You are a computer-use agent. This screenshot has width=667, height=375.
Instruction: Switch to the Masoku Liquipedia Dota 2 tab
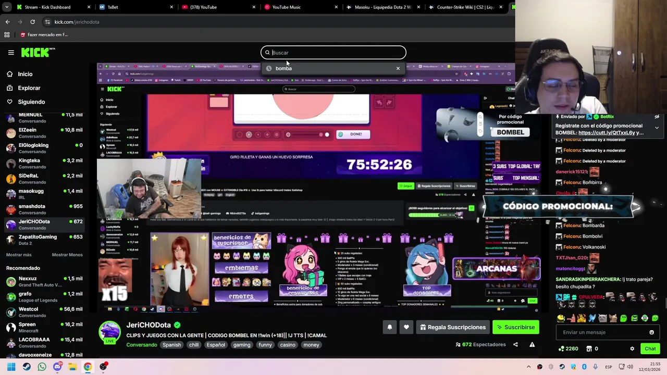point(384,7)
